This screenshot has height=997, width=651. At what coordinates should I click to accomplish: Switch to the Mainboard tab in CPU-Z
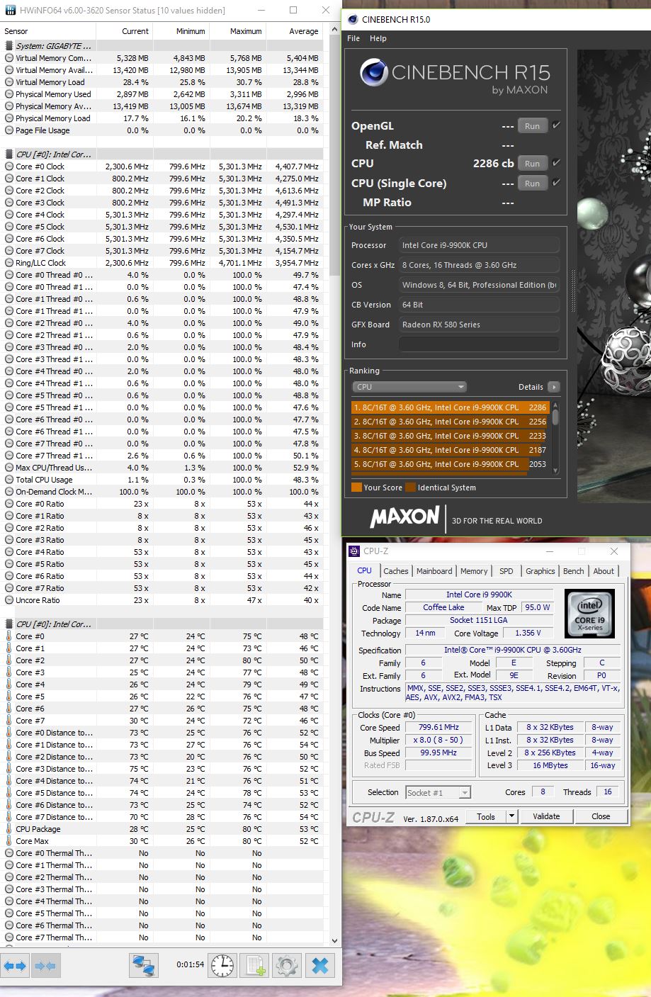pos(434,571)
